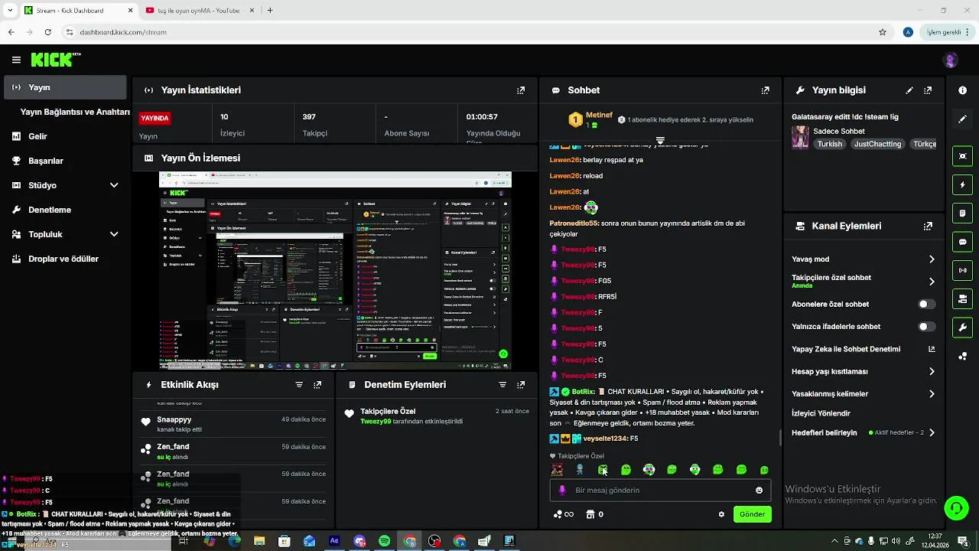Switch to the YouTube browser tab
The height and width of the screenshot is (551, 979).
pyautogui.click(x=199, y=11)
